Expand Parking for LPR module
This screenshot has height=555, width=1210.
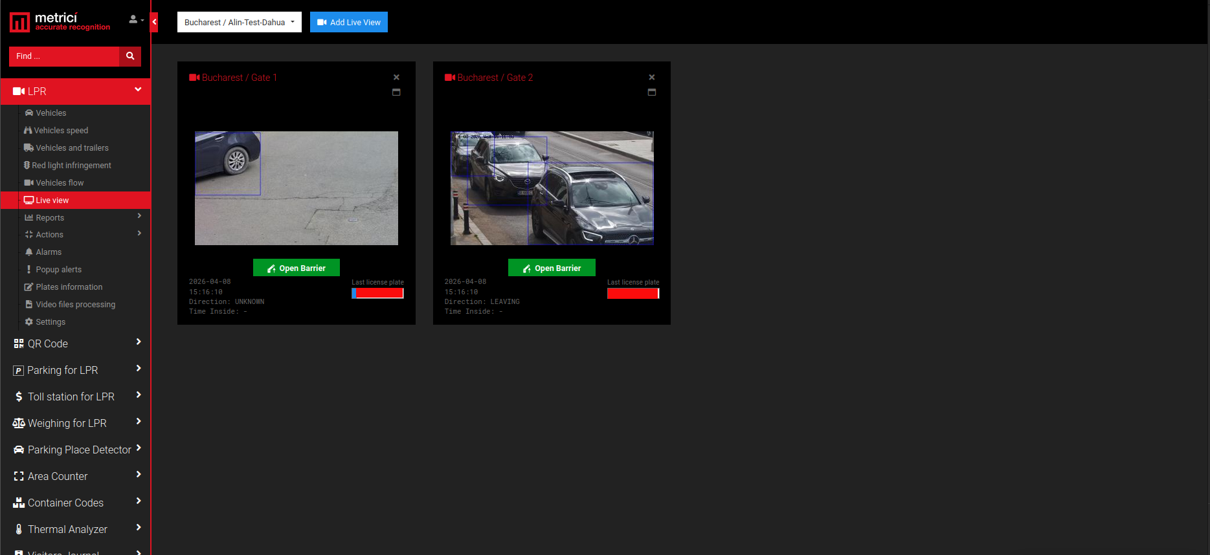pos(75,370)
